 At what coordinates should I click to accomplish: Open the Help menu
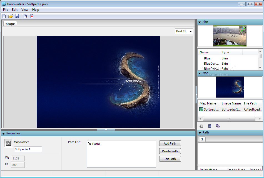pos(36,10)
